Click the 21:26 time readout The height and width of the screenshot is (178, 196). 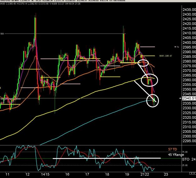pyautogui.click(x=78, y=4)
